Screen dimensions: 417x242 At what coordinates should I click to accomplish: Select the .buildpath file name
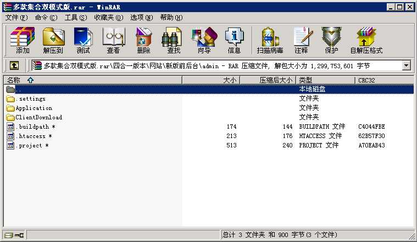click(x=35, y=127)
